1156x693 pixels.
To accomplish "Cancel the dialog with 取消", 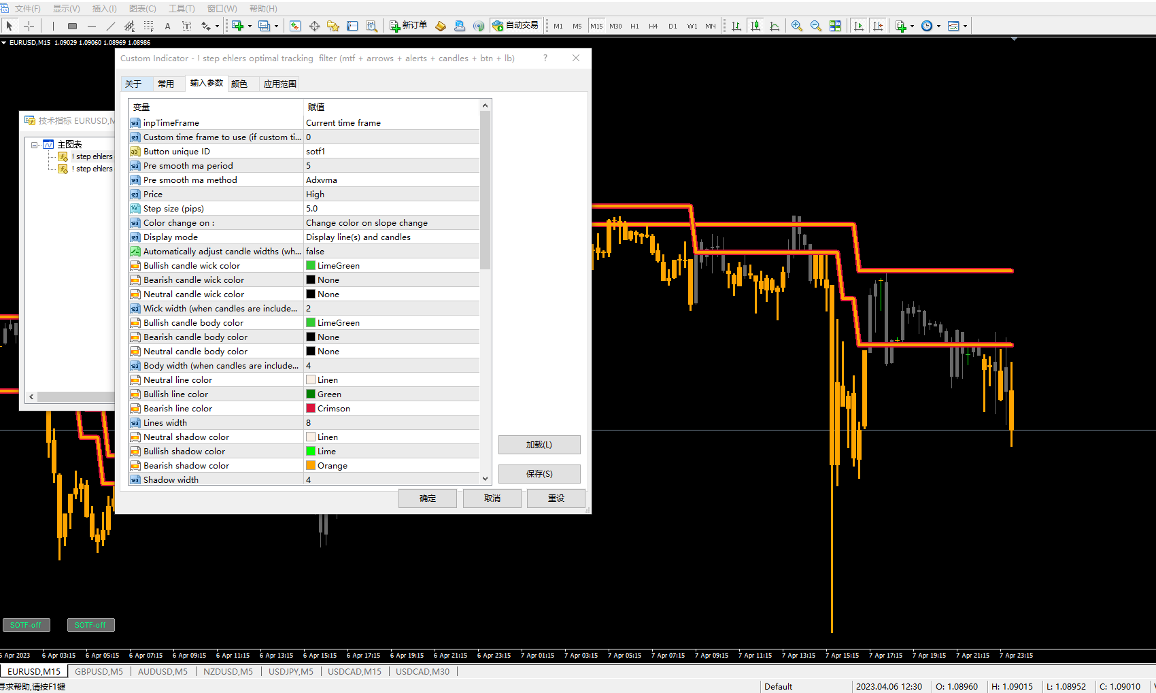I will pos(492,498).
